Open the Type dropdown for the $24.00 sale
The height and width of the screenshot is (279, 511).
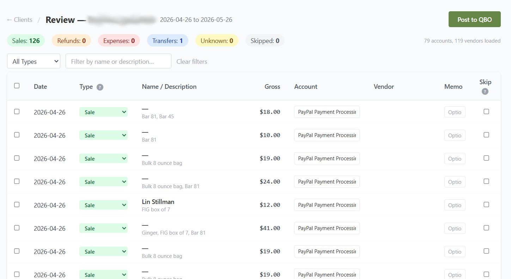click(103, 182)
